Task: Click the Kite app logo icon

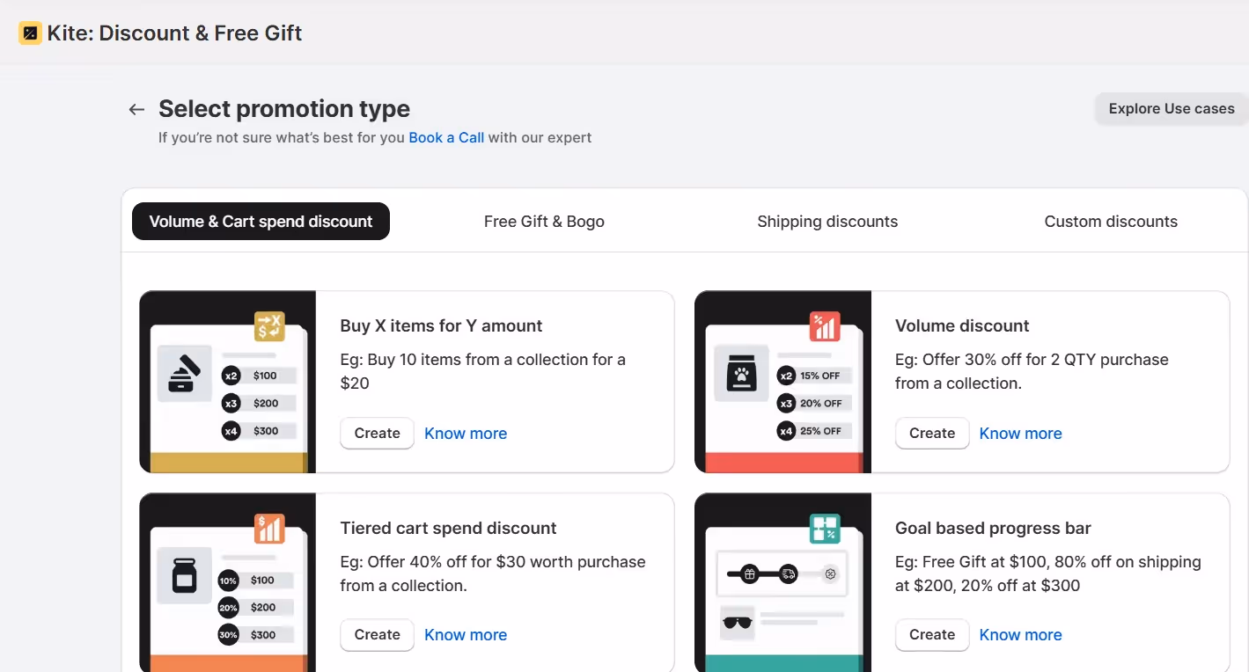Action: (x=30, y=33)
